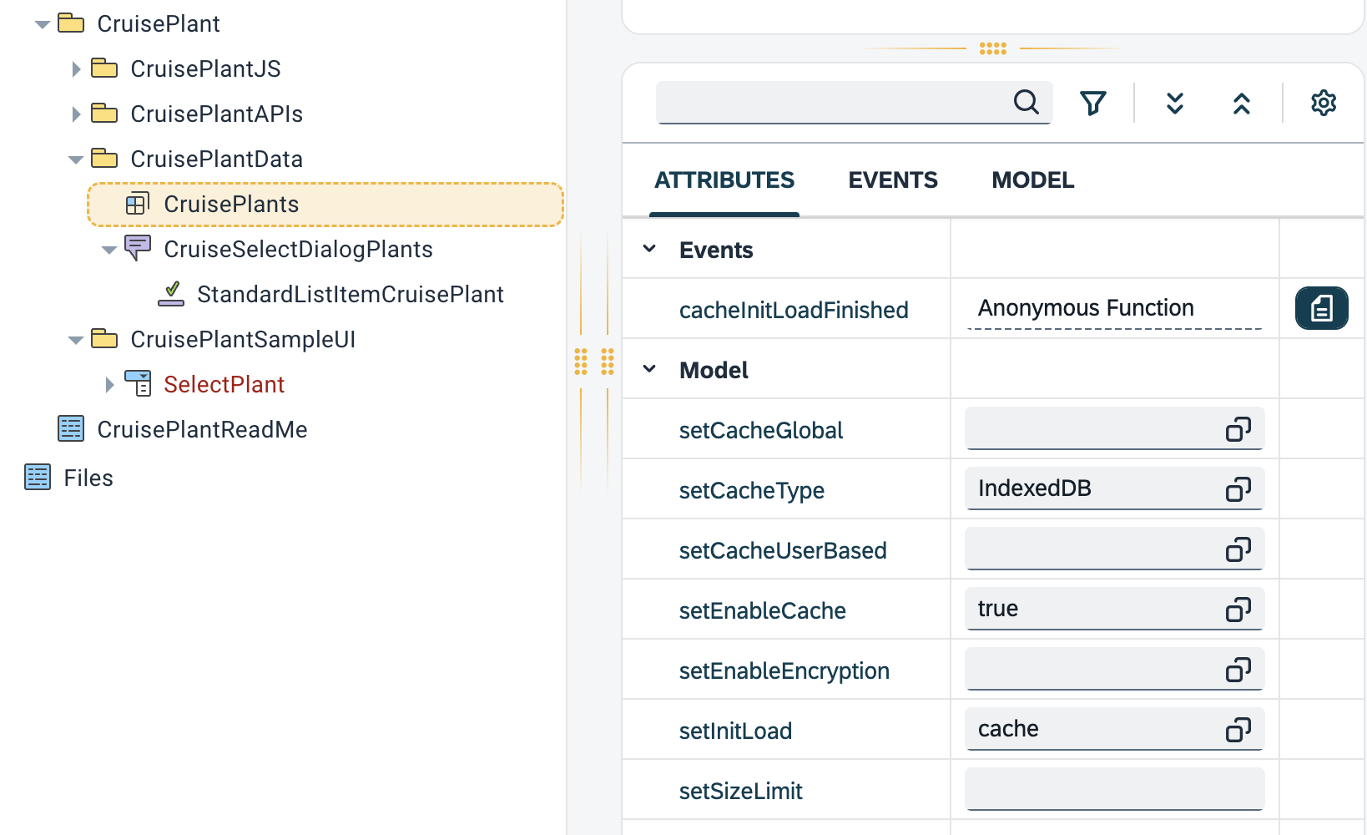Collapse the Model section chevron
Image resolution: width=1367 pixels, height=835 pixels.
click(x=649, y=369)
